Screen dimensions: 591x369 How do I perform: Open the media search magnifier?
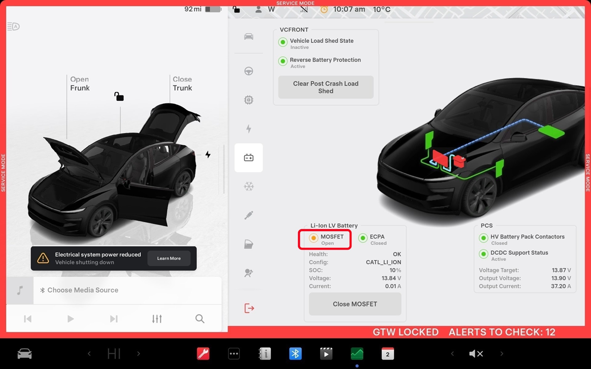(199, 319)
